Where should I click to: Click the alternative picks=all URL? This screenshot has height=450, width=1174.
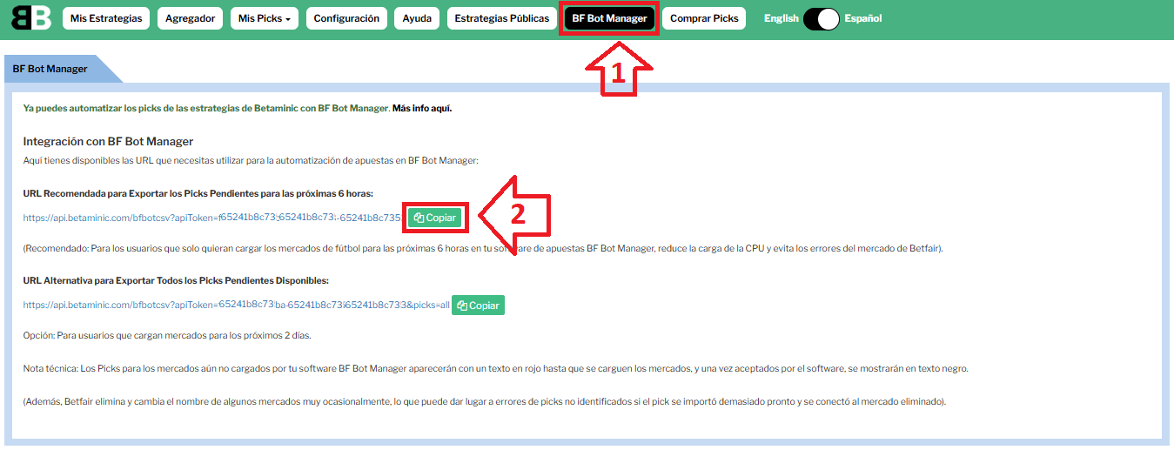[x=237, y=306]
